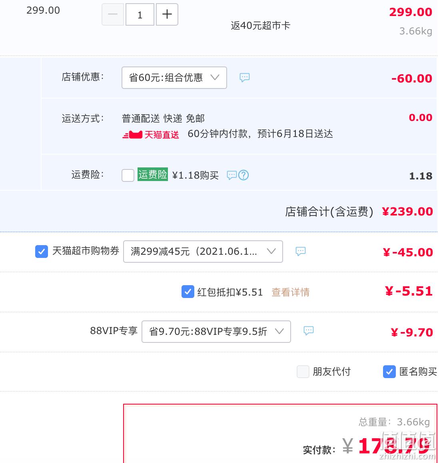Click comment icon beside 88VIP专享 dropdown
The width and height of the screenshot is (439, 463).
[309, 330]
